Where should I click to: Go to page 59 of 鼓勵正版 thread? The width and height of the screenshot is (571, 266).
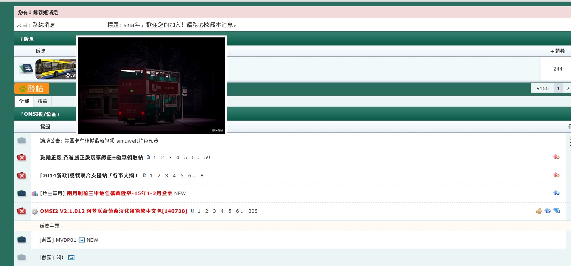click(207, 157)
